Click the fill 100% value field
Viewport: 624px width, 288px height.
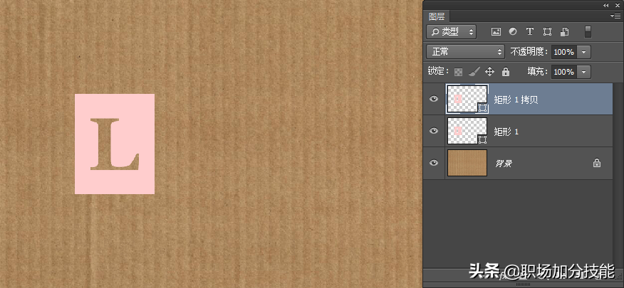(x=564, y=72)
